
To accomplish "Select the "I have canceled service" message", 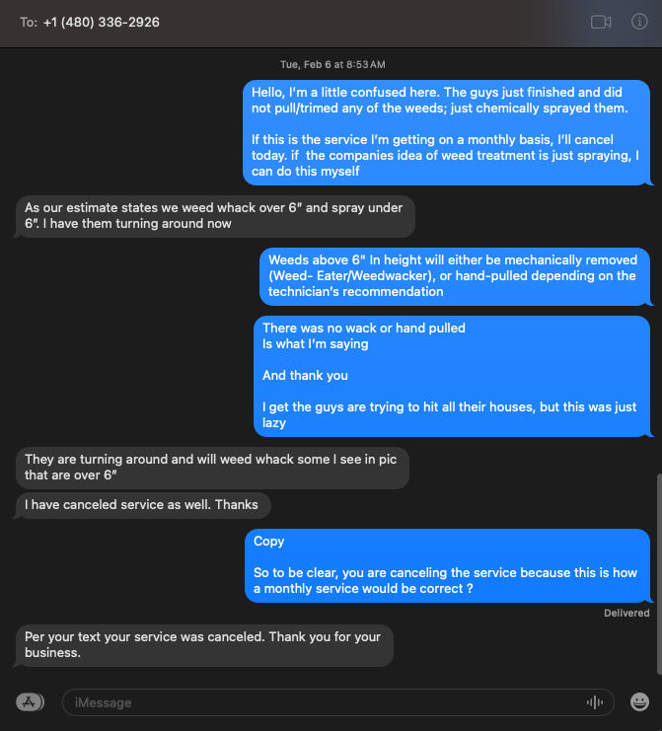I will 142,505.
